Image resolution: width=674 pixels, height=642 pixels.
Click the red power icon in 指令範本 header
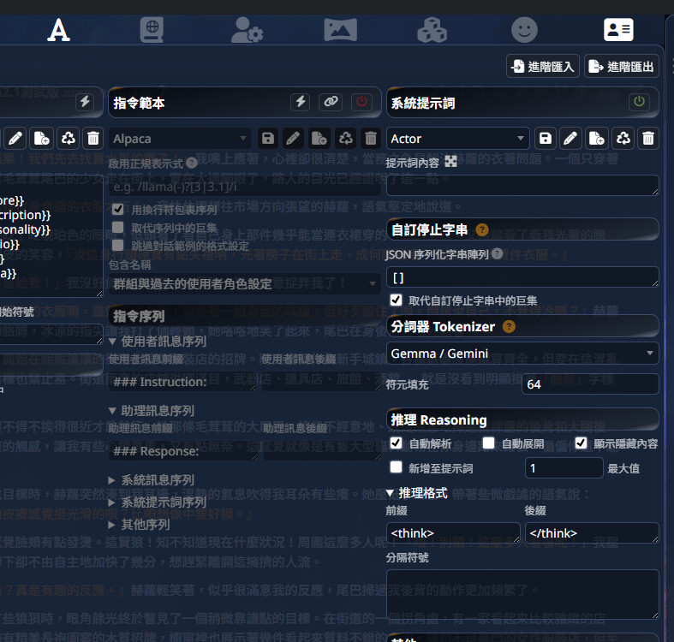point(361,102)
